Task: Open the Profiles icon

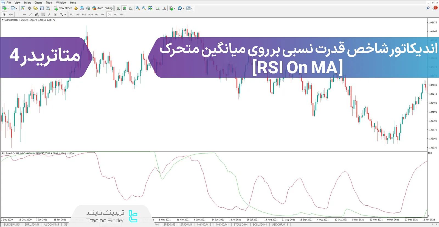Action: click(13, 8)
